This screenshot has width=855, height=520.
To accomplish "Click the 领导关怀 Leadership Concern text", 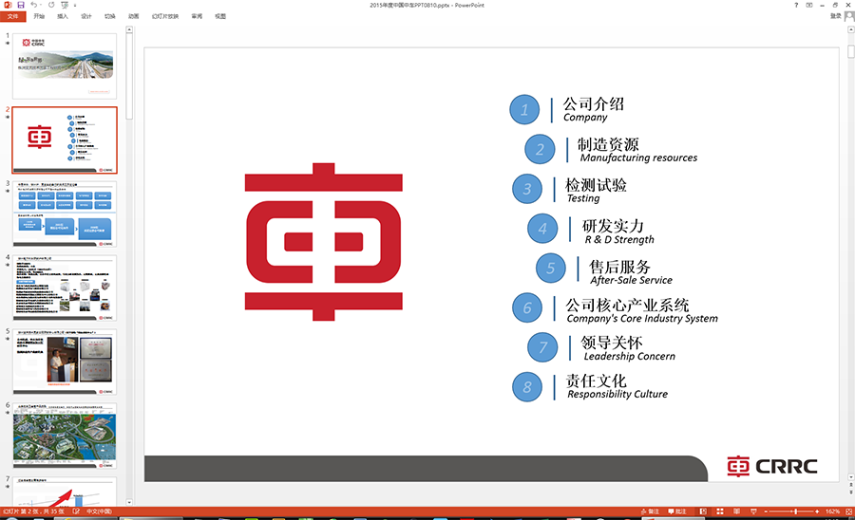I will coord(628,348).
